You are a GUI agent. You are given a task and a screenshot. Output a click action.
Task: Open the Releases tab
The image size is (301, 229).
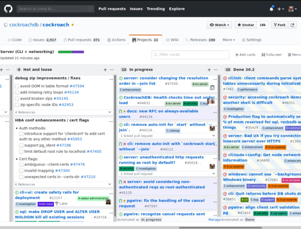[x=200, y=40]
